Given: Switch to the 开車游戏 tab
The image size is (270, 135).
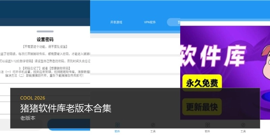Looking at the screenshot, I should click(x=116, y=22).
